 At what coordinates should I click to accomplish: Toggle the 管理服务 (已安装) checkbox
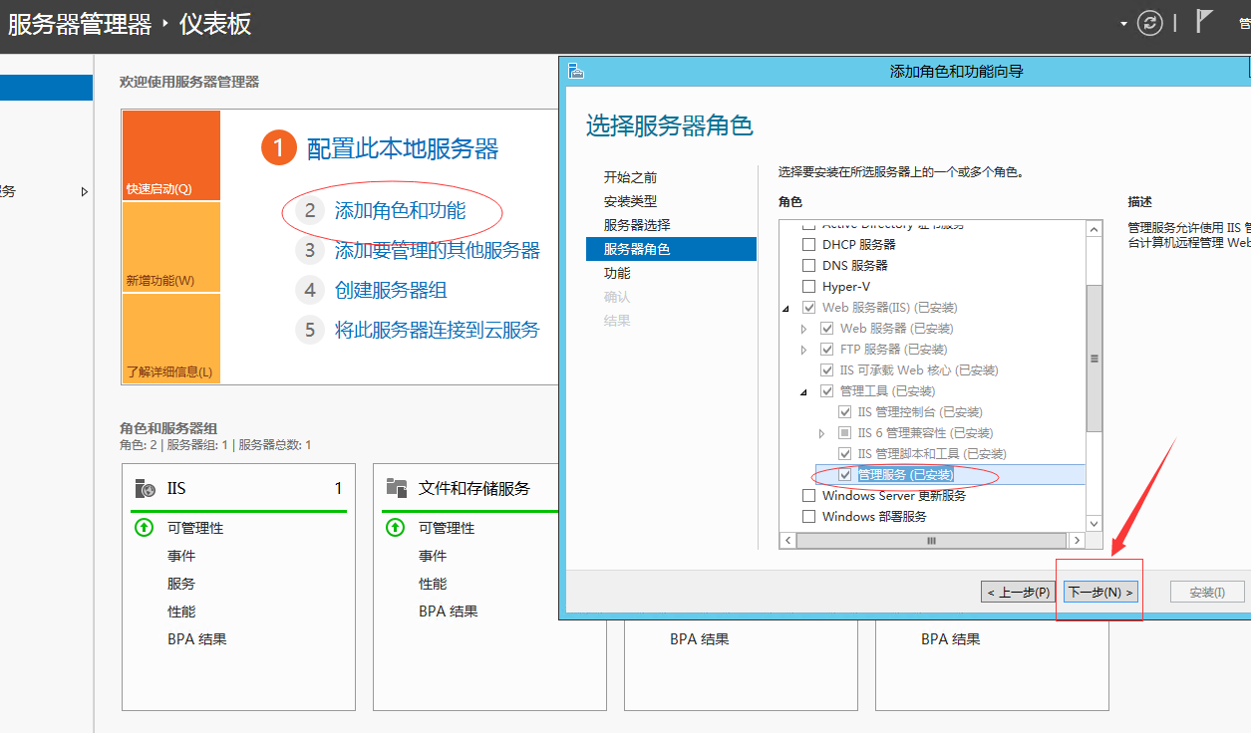845,474
